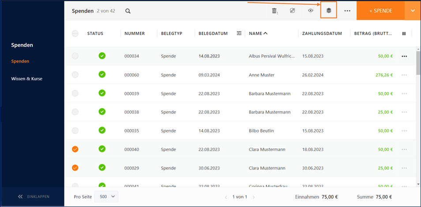Screen dimensions: 421x207
Task: Click Belegdatum 09.03.2024
Action: pyautogui.click(x=209, y=75)
